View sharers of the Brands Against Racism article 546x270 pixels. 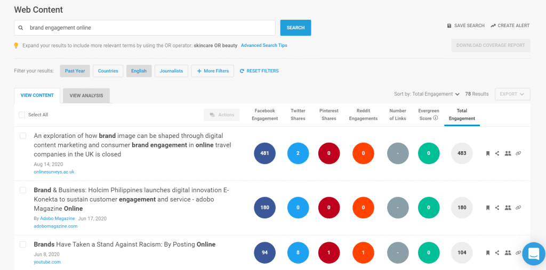508,252
